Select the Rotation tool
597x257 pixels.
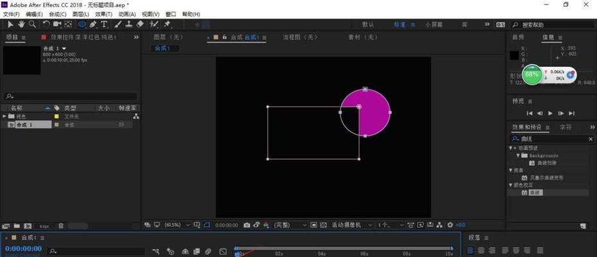coord(46,24)
